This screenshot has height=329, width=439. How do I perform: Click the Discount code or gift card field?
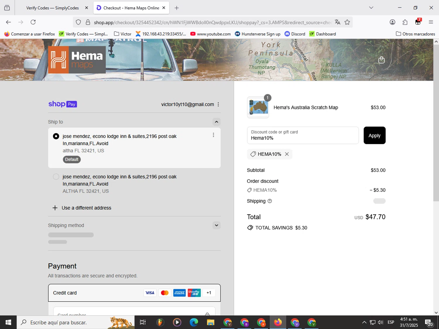point(303,135)
